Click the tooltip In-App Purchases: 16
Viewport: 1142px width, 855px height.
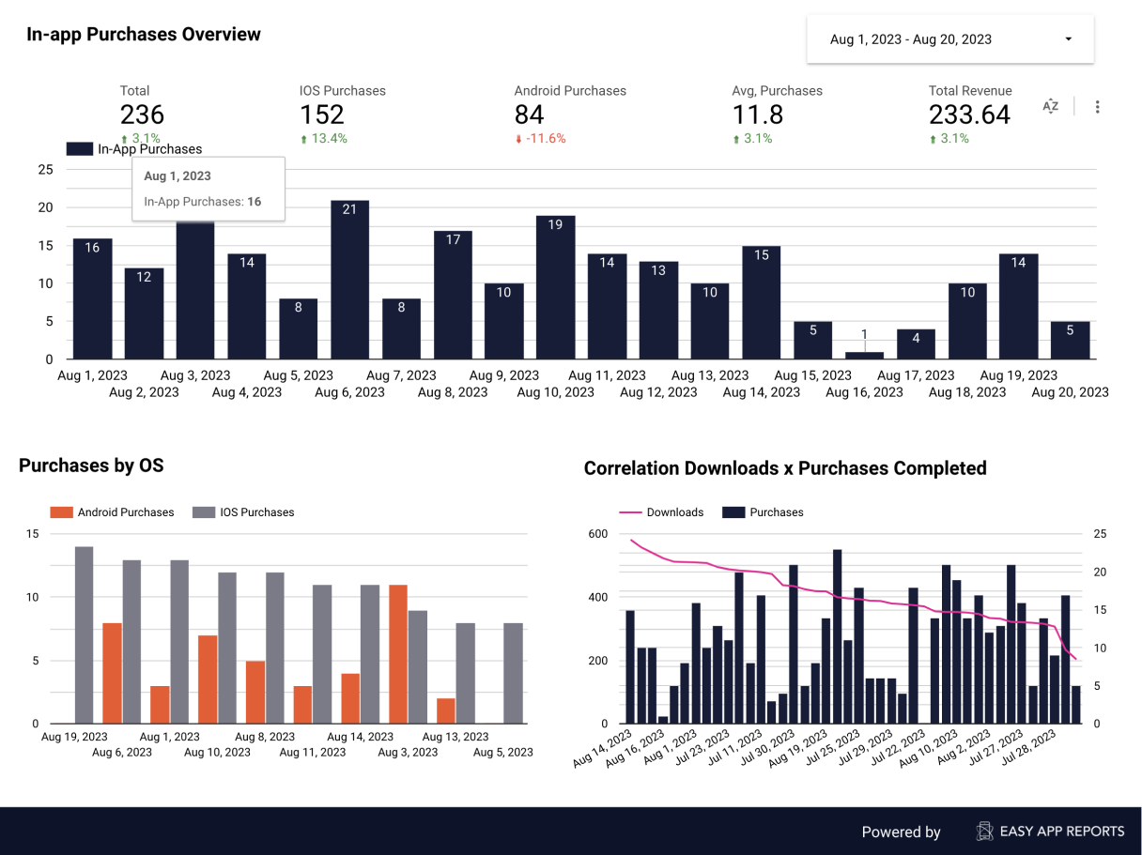(203, 202)
